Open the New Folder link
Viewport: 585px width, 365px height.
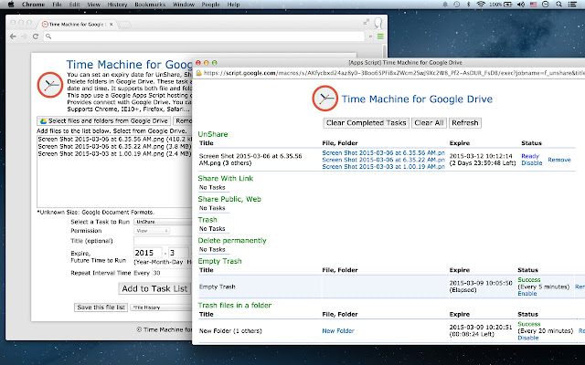tap(338, 330)
